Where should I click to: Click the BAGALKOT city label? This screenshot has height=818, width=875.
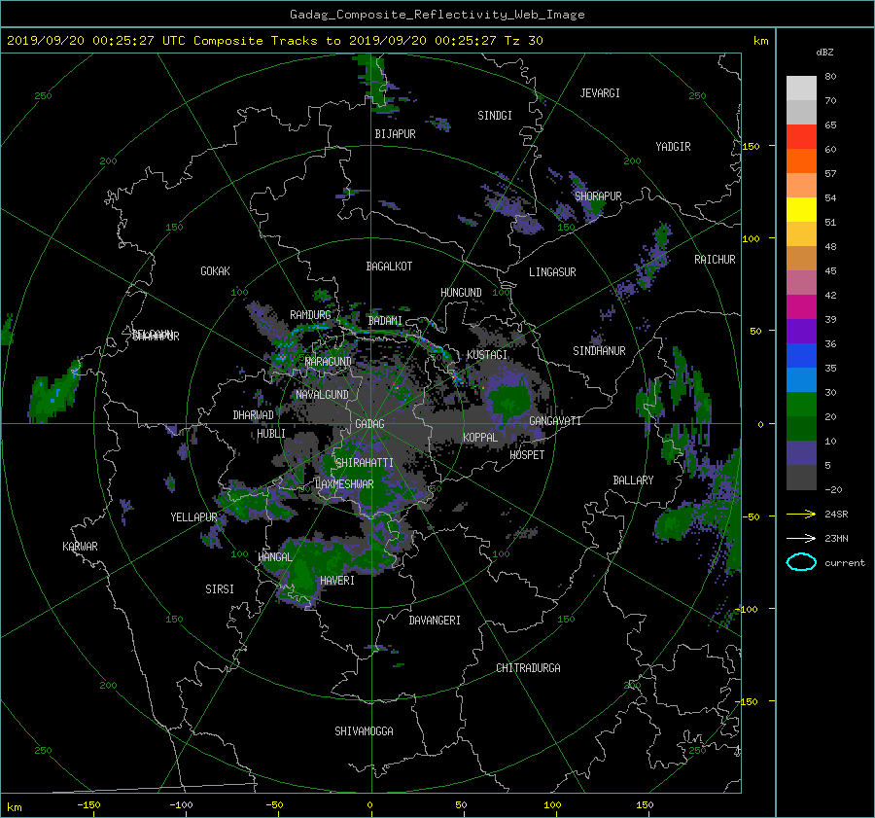click(x=389, y=267)
